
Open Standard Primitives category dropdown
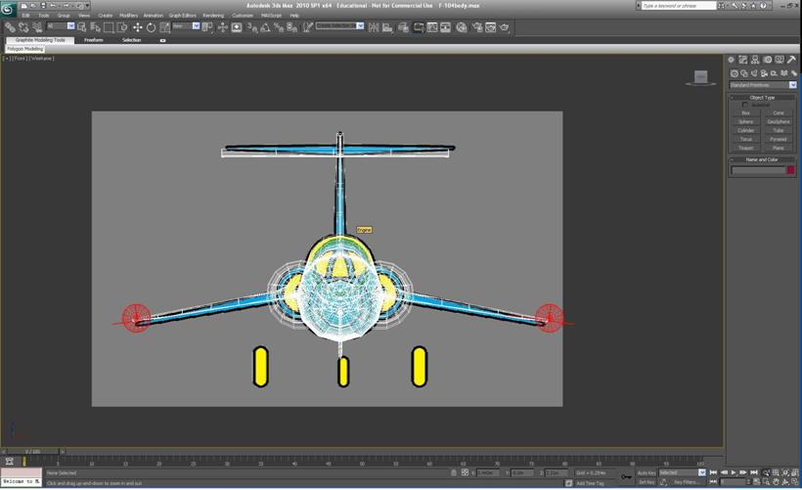(x=763, y=85)
